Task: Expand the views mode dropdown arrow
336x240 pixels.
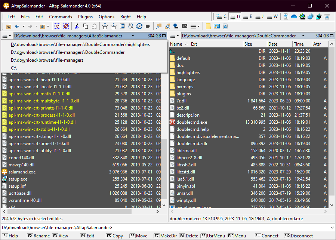Action: pos(199,26)
